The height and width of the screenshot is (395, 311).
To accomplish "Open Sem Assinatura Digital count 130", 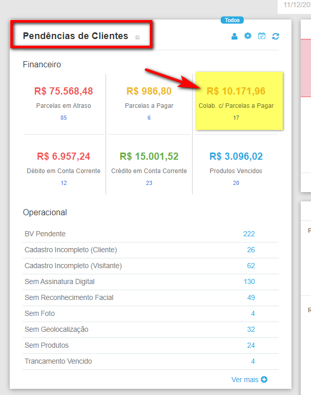I will click(x=249, y=281).
